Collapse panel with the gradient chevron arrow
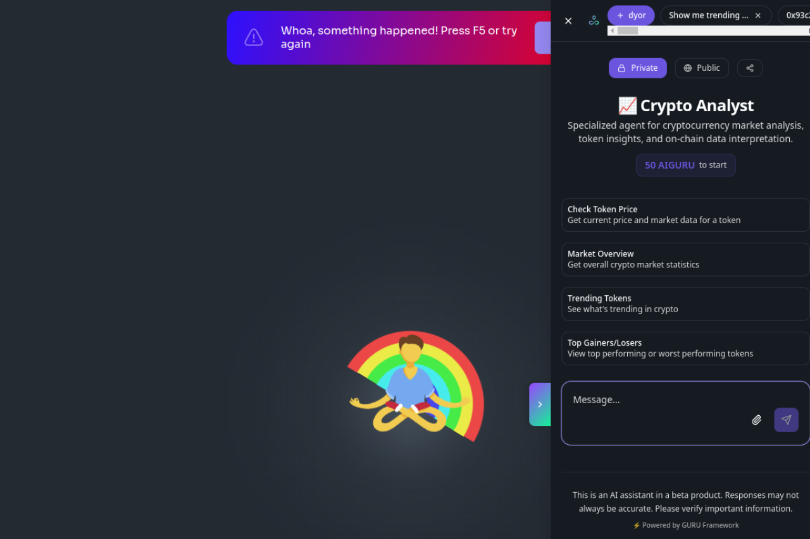This screenshot has width=810, height=539. coord(540,404)
